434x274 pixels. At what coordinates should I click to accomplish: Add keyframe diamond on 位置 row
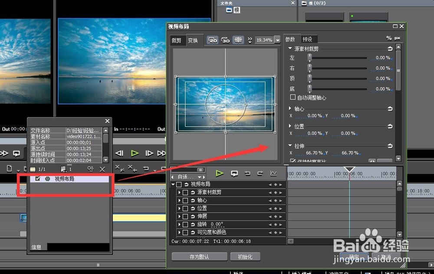tap(276, 209)
